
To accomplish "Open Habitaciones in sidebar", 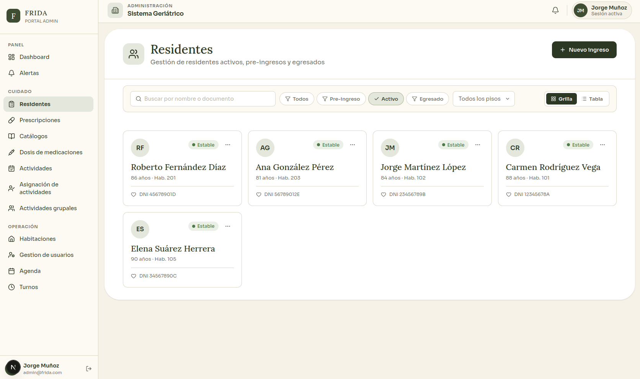I will 48,239.
